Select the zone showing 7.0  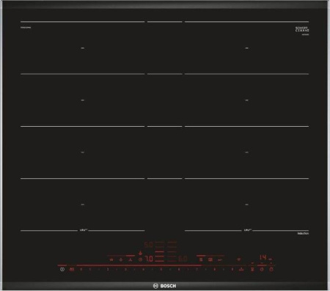[x=149, y=259]
